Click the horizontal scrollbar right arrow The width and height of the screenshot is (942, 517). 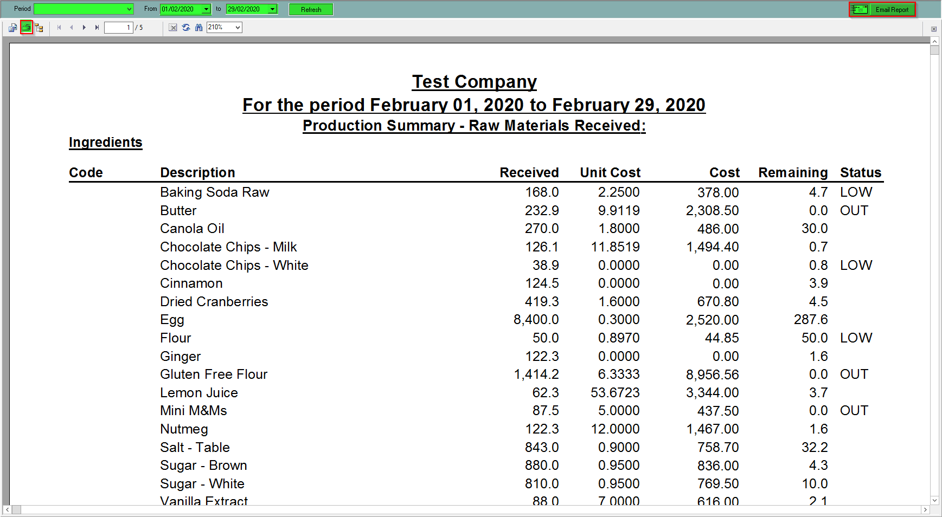click(x=925, y=510)
